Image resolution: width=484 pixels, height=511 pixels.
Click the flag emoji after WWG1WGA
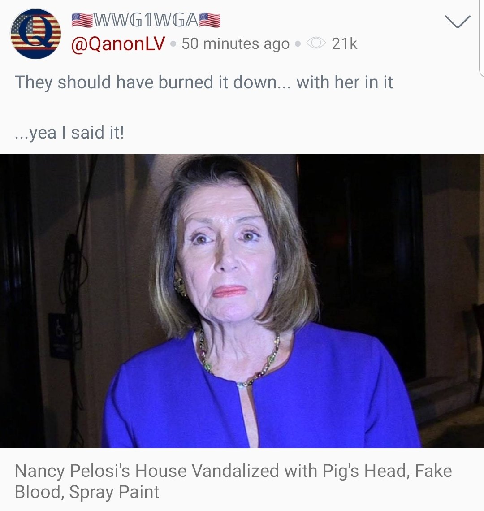(x=210, y=20)
